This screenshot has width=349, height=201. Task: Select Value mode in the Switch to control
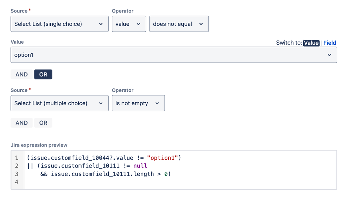pos(311,43)
